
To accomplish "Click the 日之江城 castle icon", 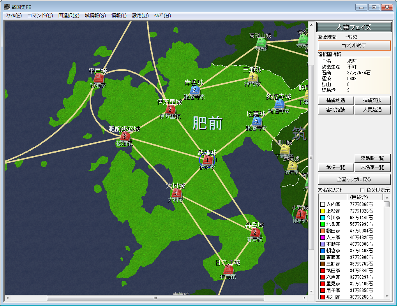I will coord(228,269).
